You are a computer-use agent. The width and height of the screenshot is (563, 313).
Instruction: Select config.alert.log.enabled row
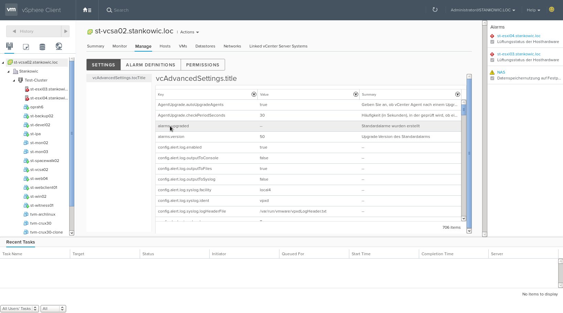308,147
